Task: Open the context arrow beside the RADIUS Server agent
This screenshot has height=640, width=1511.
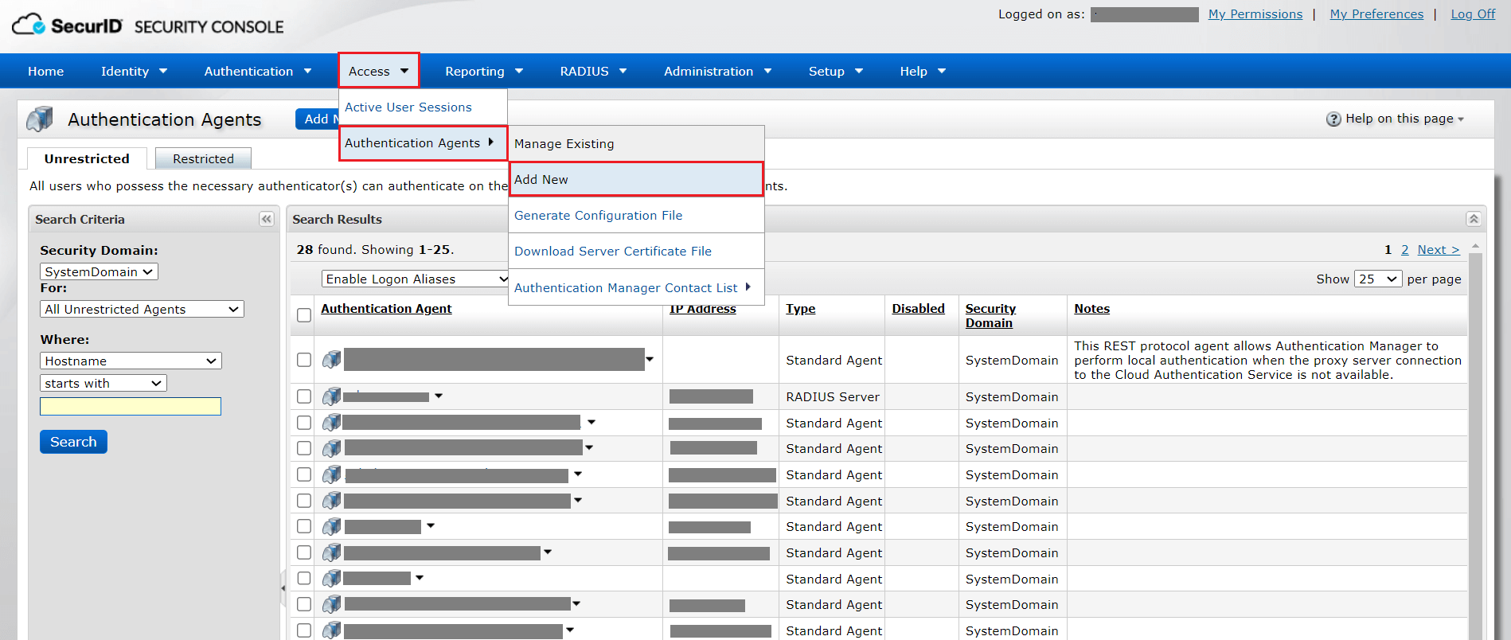Action: (439, 396)
